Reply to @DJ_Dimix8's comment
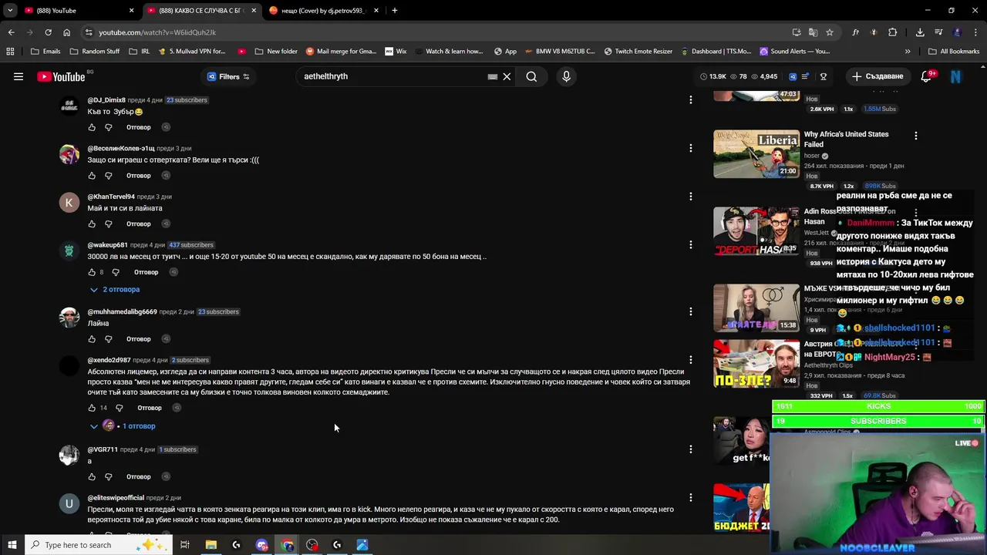The width and height of the screenshot is (987, 555). pyautogui.click(x=139, y=127)
